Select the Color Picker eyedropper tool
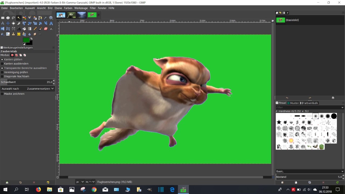This screenshot has height=194, width=345. [46, 18]
